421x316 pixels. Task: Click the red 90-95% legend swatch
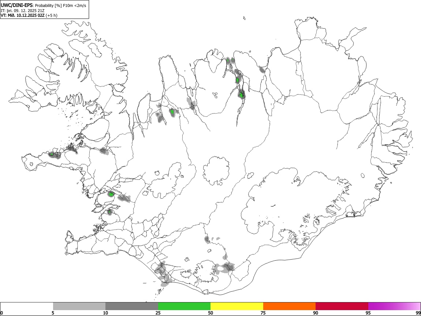pos(342,306)
